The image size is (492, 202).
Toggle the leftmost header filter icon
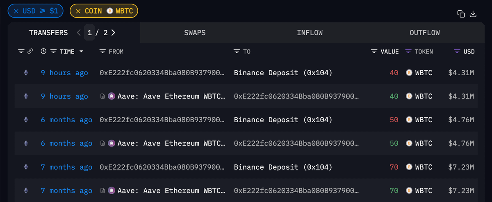21,52
